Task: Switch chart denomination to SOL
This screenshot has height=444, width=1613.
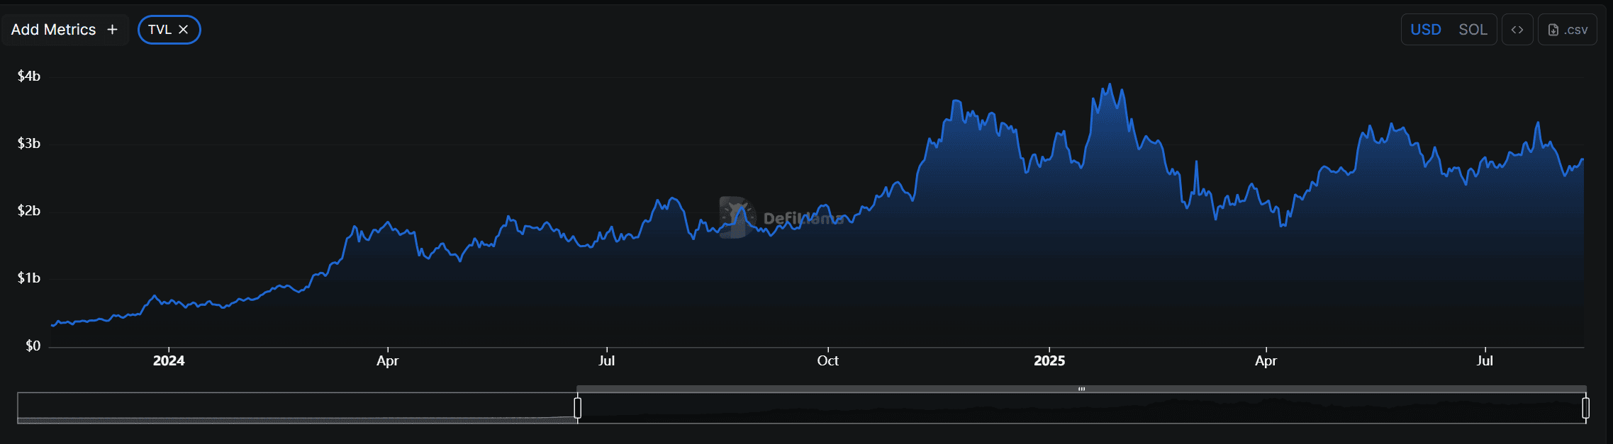Action: [x=1472, y=30]
